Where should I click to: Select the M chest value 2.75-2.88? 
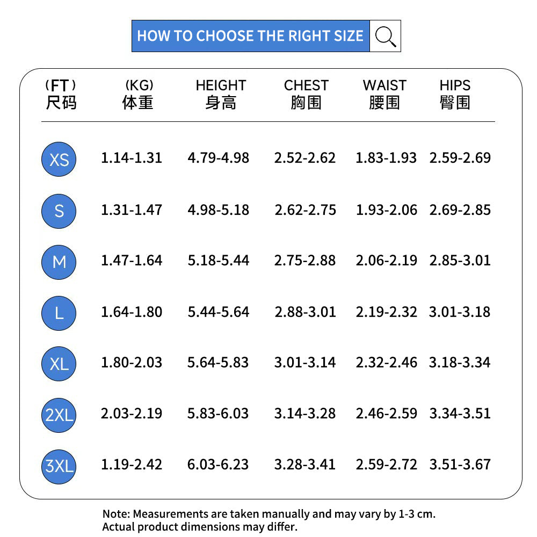(305, 260)
